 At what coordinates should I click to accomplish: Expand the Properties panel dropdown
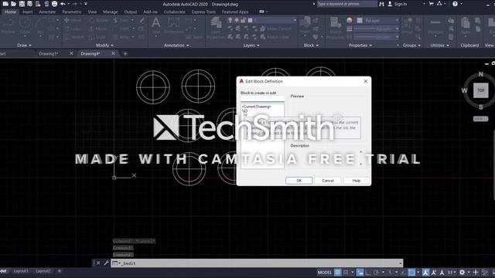tap(360, 46)
